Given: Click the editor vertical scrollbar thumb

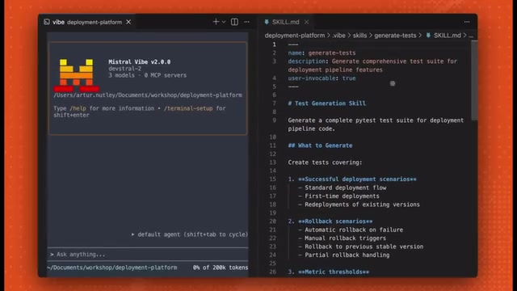Looking at the screenshot, I should coord(474,81).
